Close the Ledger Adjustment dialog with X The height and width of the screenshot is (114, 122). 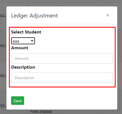pyautogui.click(x=108, y=15)
